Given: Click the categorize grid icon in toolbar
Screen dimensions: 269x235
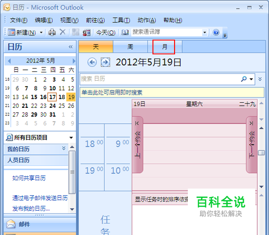Looking at the screenshot, I should pyautogui.click(x=76, y=32).
